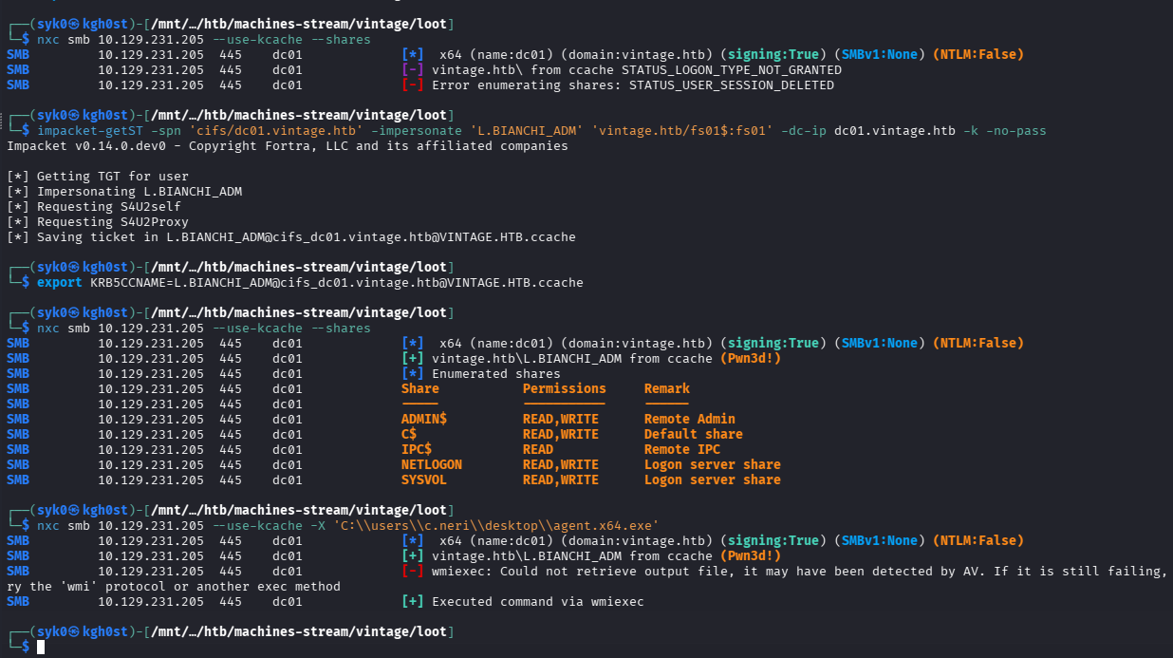Click the red [-] marker before 'Error enumerating shares'
Screen dimensions: 1173x658
tap(413, 85)
